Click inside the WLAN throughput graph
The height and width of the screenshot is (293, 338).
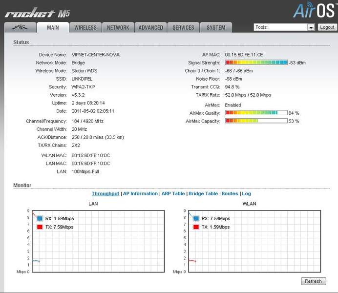coord(254,241)
